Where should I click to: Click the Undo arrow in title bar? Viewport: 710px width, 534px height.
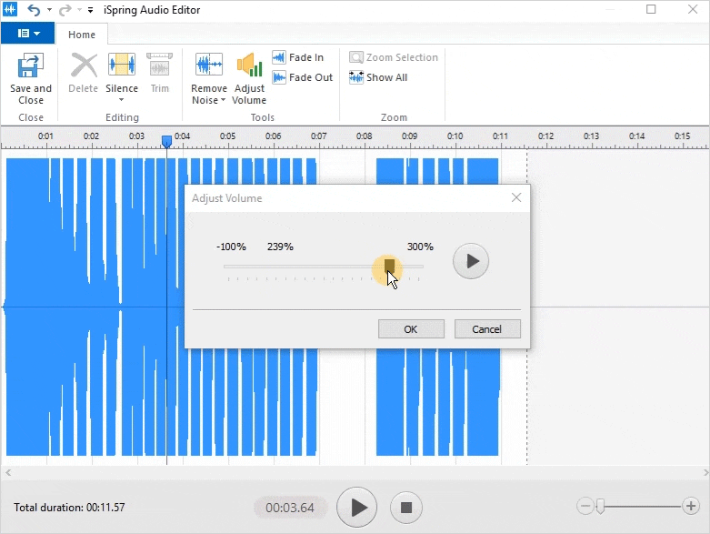[34, 9]
